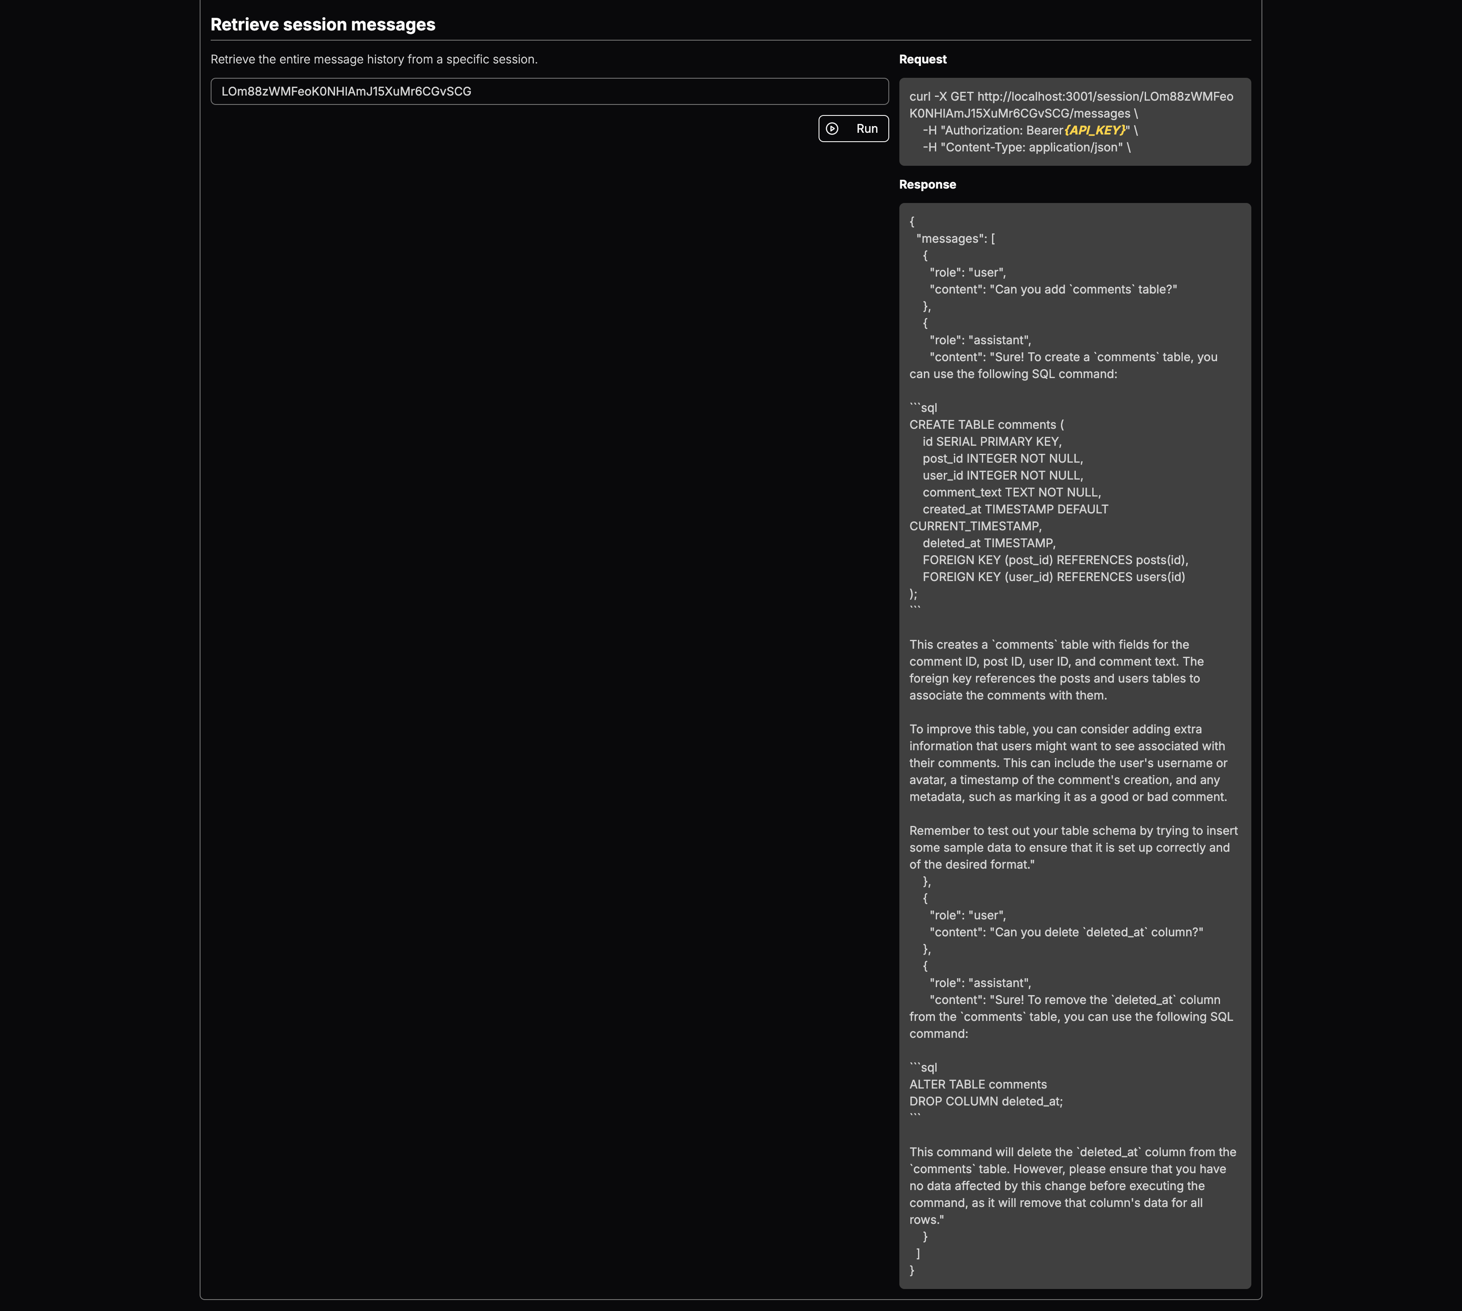
Task: Click the Content-Type header line
Action: tap(1026, 148)
